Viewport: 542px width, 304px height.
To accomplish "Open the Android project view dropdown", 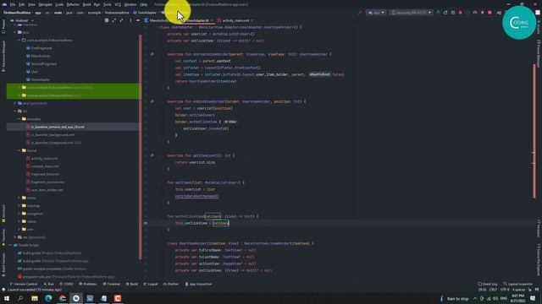I will (x=22, y=20).
